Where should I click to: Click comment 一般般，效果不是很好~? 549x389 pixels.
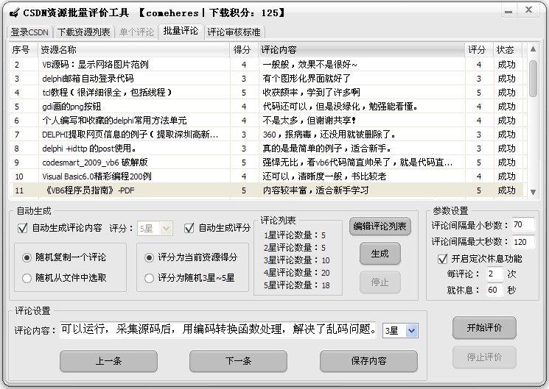click(x=310, y=64)
